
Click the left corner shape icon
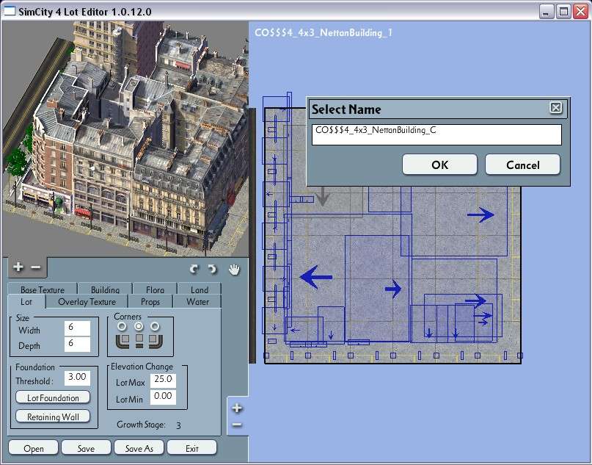coord(123,341)
